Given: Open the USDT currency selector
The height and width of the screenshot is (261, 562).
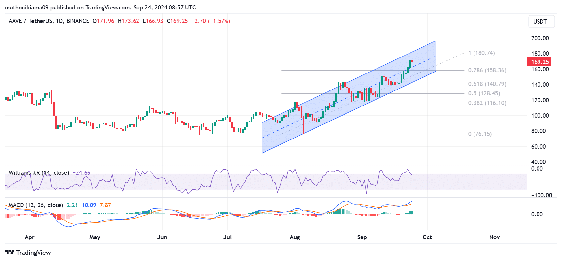Looking at the screenshot, I should [542, 22].
